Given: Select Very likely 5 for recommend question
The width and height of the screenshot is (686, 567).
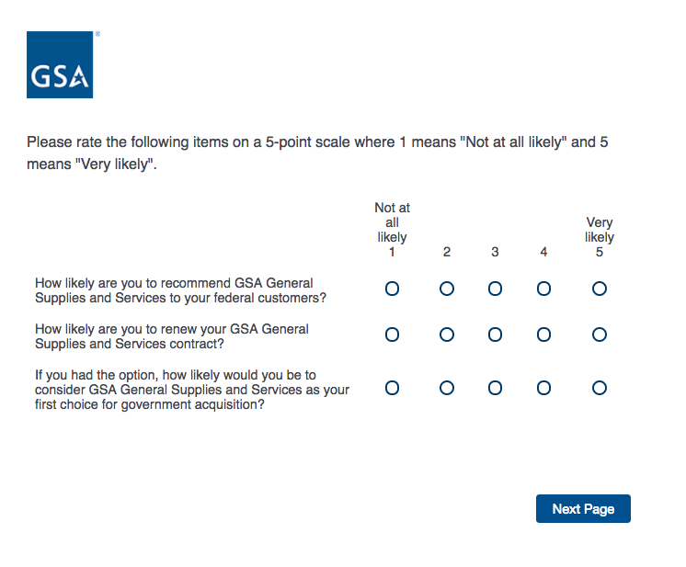Looking at the screenshot, I should (600, 289).
